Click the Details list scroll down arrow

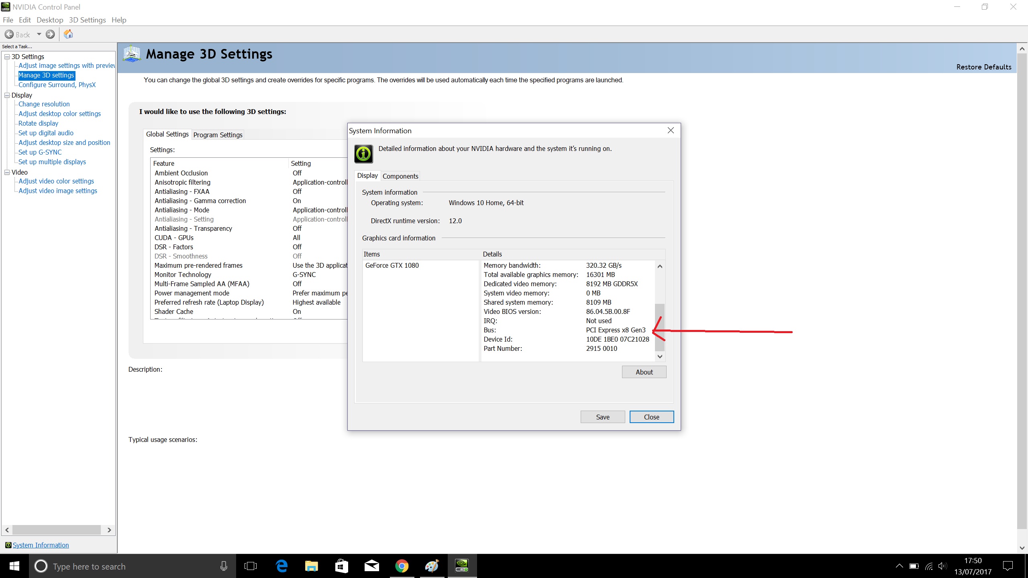660,356
